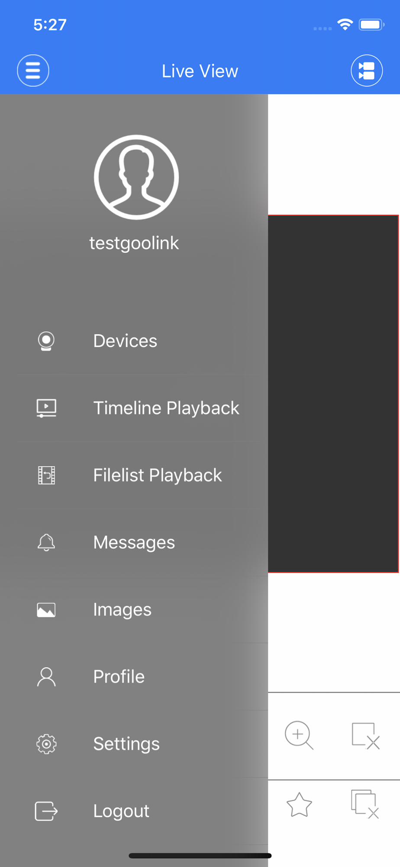Open the device list icon in header
This screenshot has height=867, width=400.
367,71
